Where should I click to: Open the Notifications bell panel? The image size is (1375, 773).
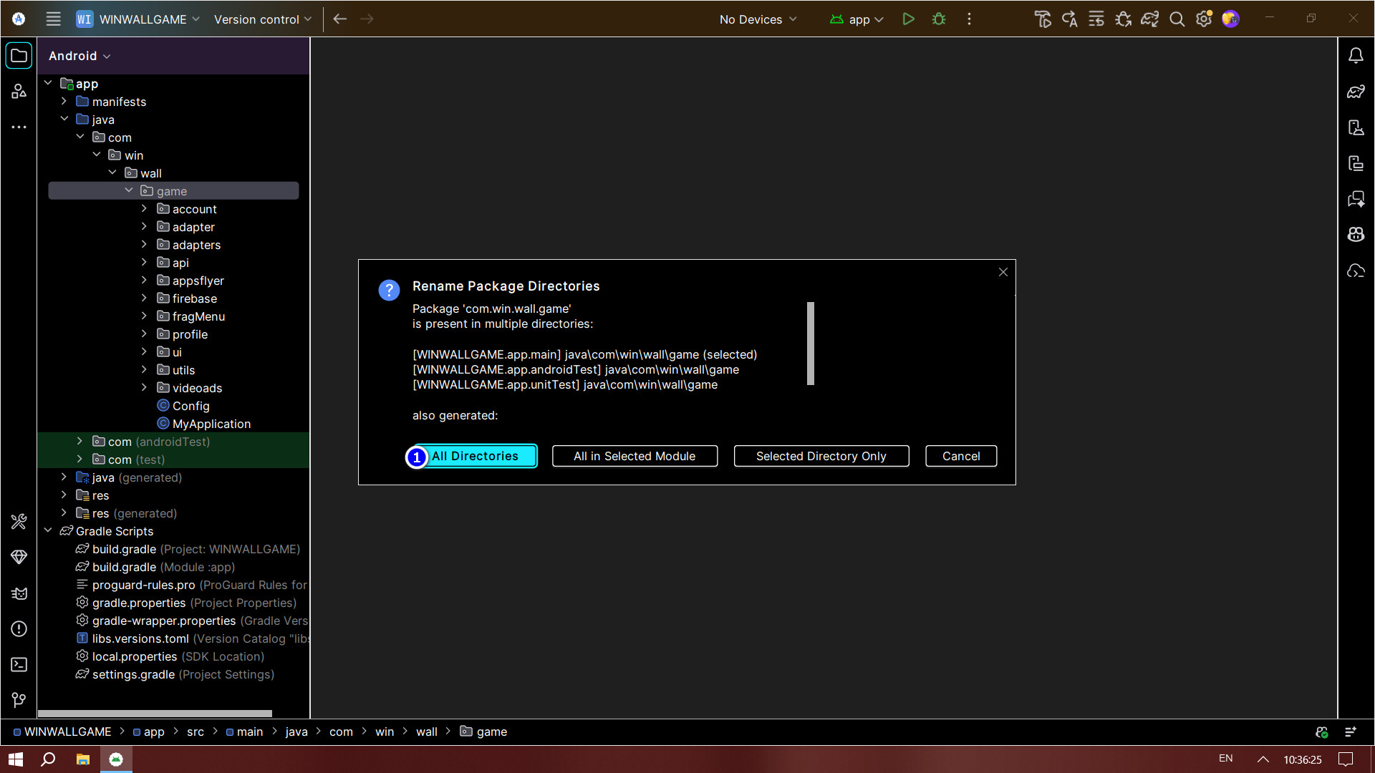click(1356, 56)
